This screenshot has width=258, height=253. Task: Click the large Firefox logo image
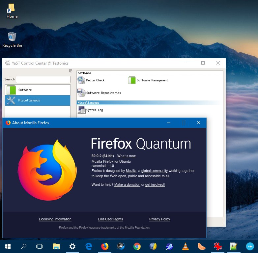[47, 170]
